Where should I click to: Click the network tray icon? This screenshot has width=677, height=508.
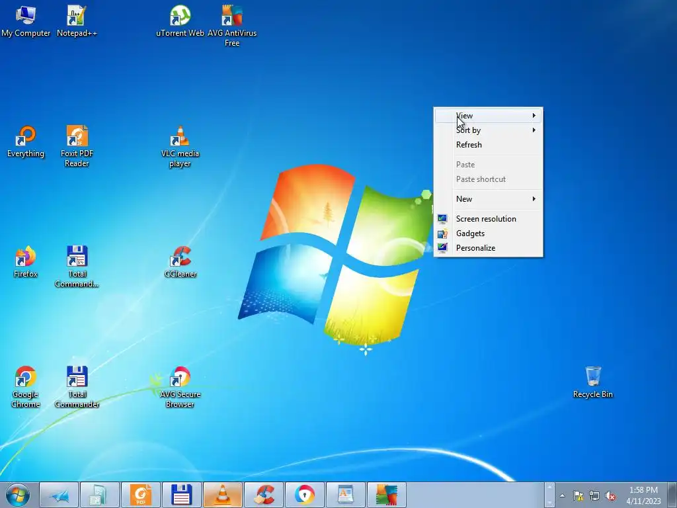[594, 495]
